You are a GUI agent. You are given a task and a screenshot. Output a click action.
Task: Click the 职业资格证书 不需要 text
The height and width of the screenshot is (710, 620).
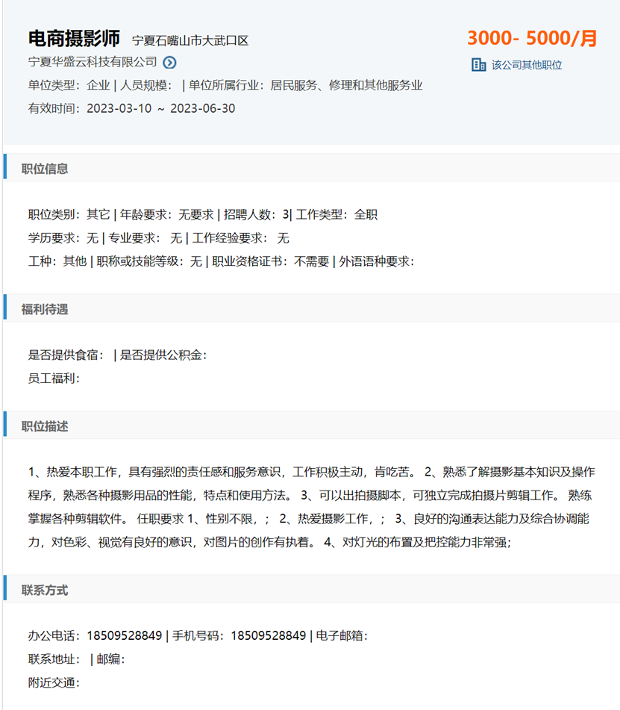pos(311,261)
